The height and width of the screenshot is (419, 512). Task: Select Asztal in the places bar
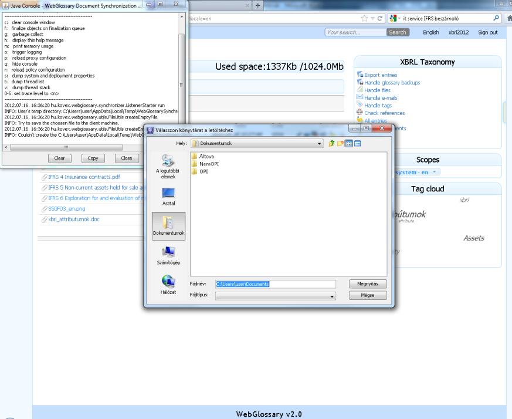pos(168,197)
